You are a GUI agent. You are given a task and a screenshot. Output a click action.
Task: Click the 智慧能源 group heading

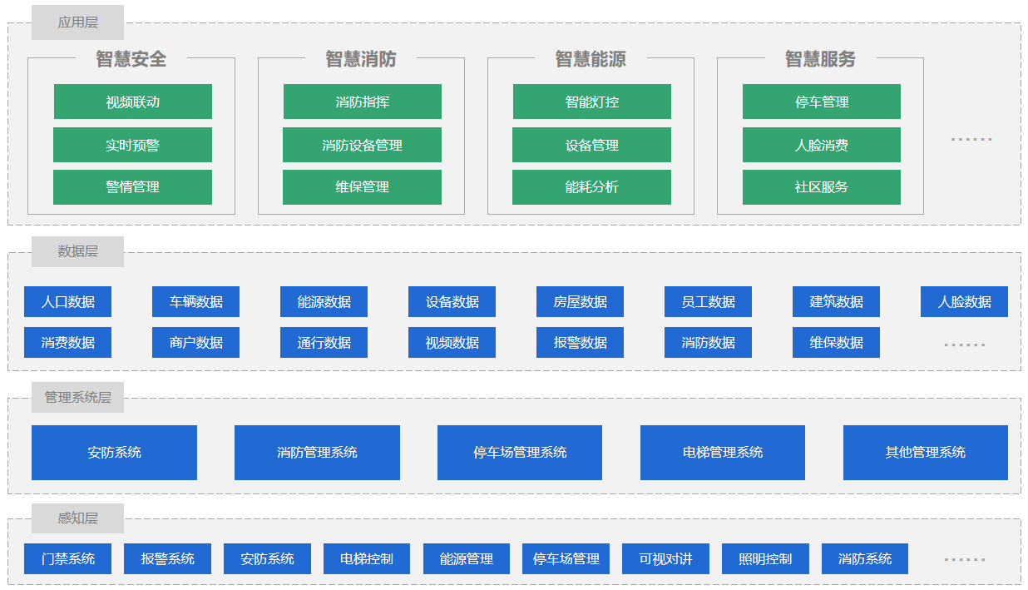click(591, 59)
